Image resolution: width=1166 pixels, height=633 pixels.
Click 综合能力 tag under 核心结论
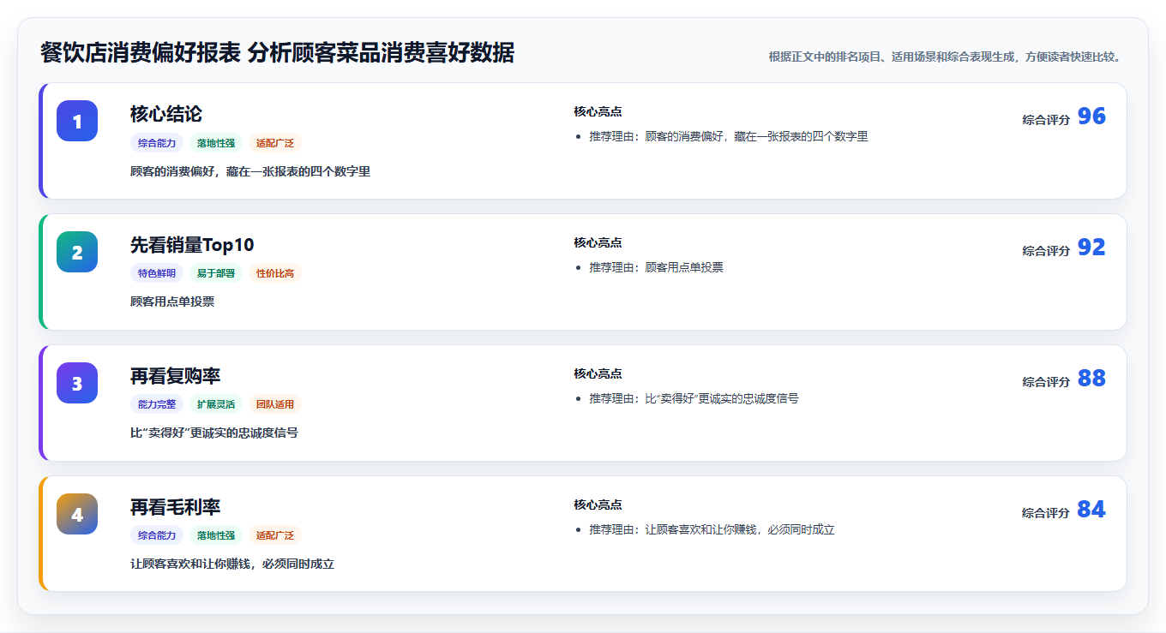click(157, 143)
